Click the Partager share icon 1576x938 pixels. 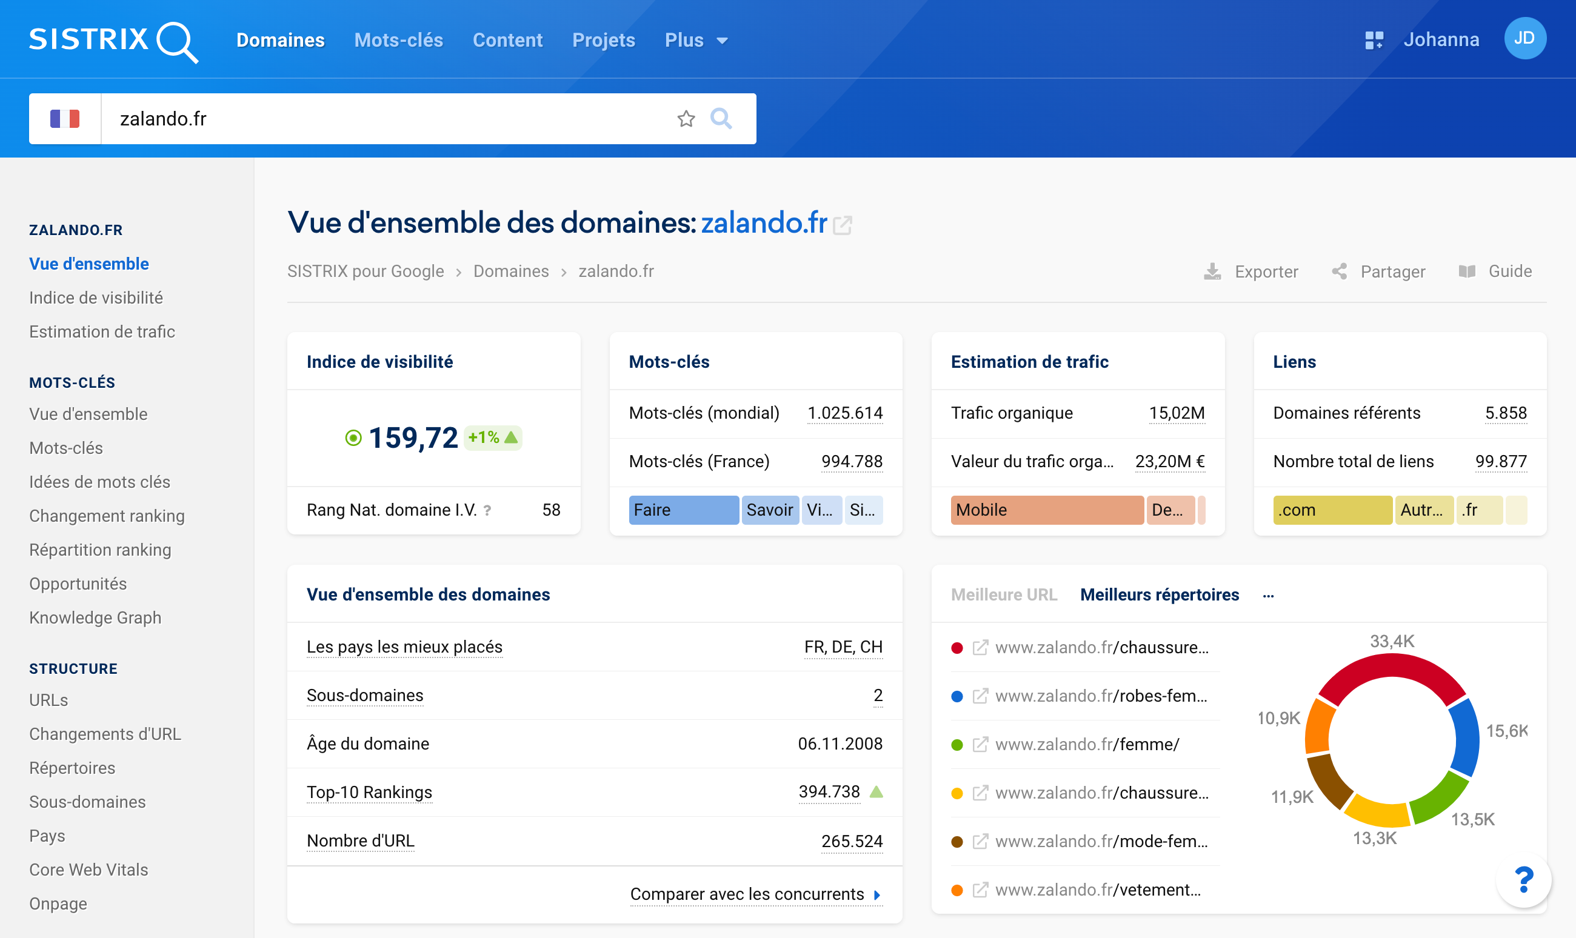point(1339,272)
